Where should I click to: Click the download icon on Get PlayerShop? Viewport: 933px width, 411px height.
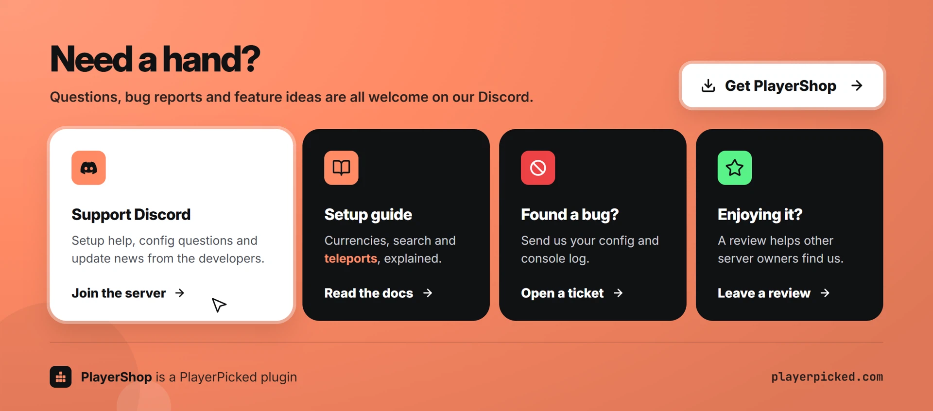click(708, 86)
